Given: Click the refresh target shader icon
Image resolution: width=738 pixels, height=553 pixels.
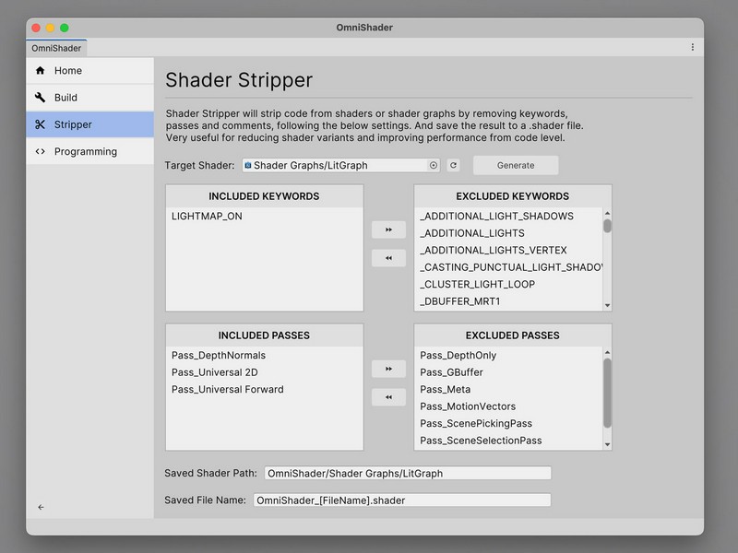Looking at the screenshot, I should coord(453,165).
